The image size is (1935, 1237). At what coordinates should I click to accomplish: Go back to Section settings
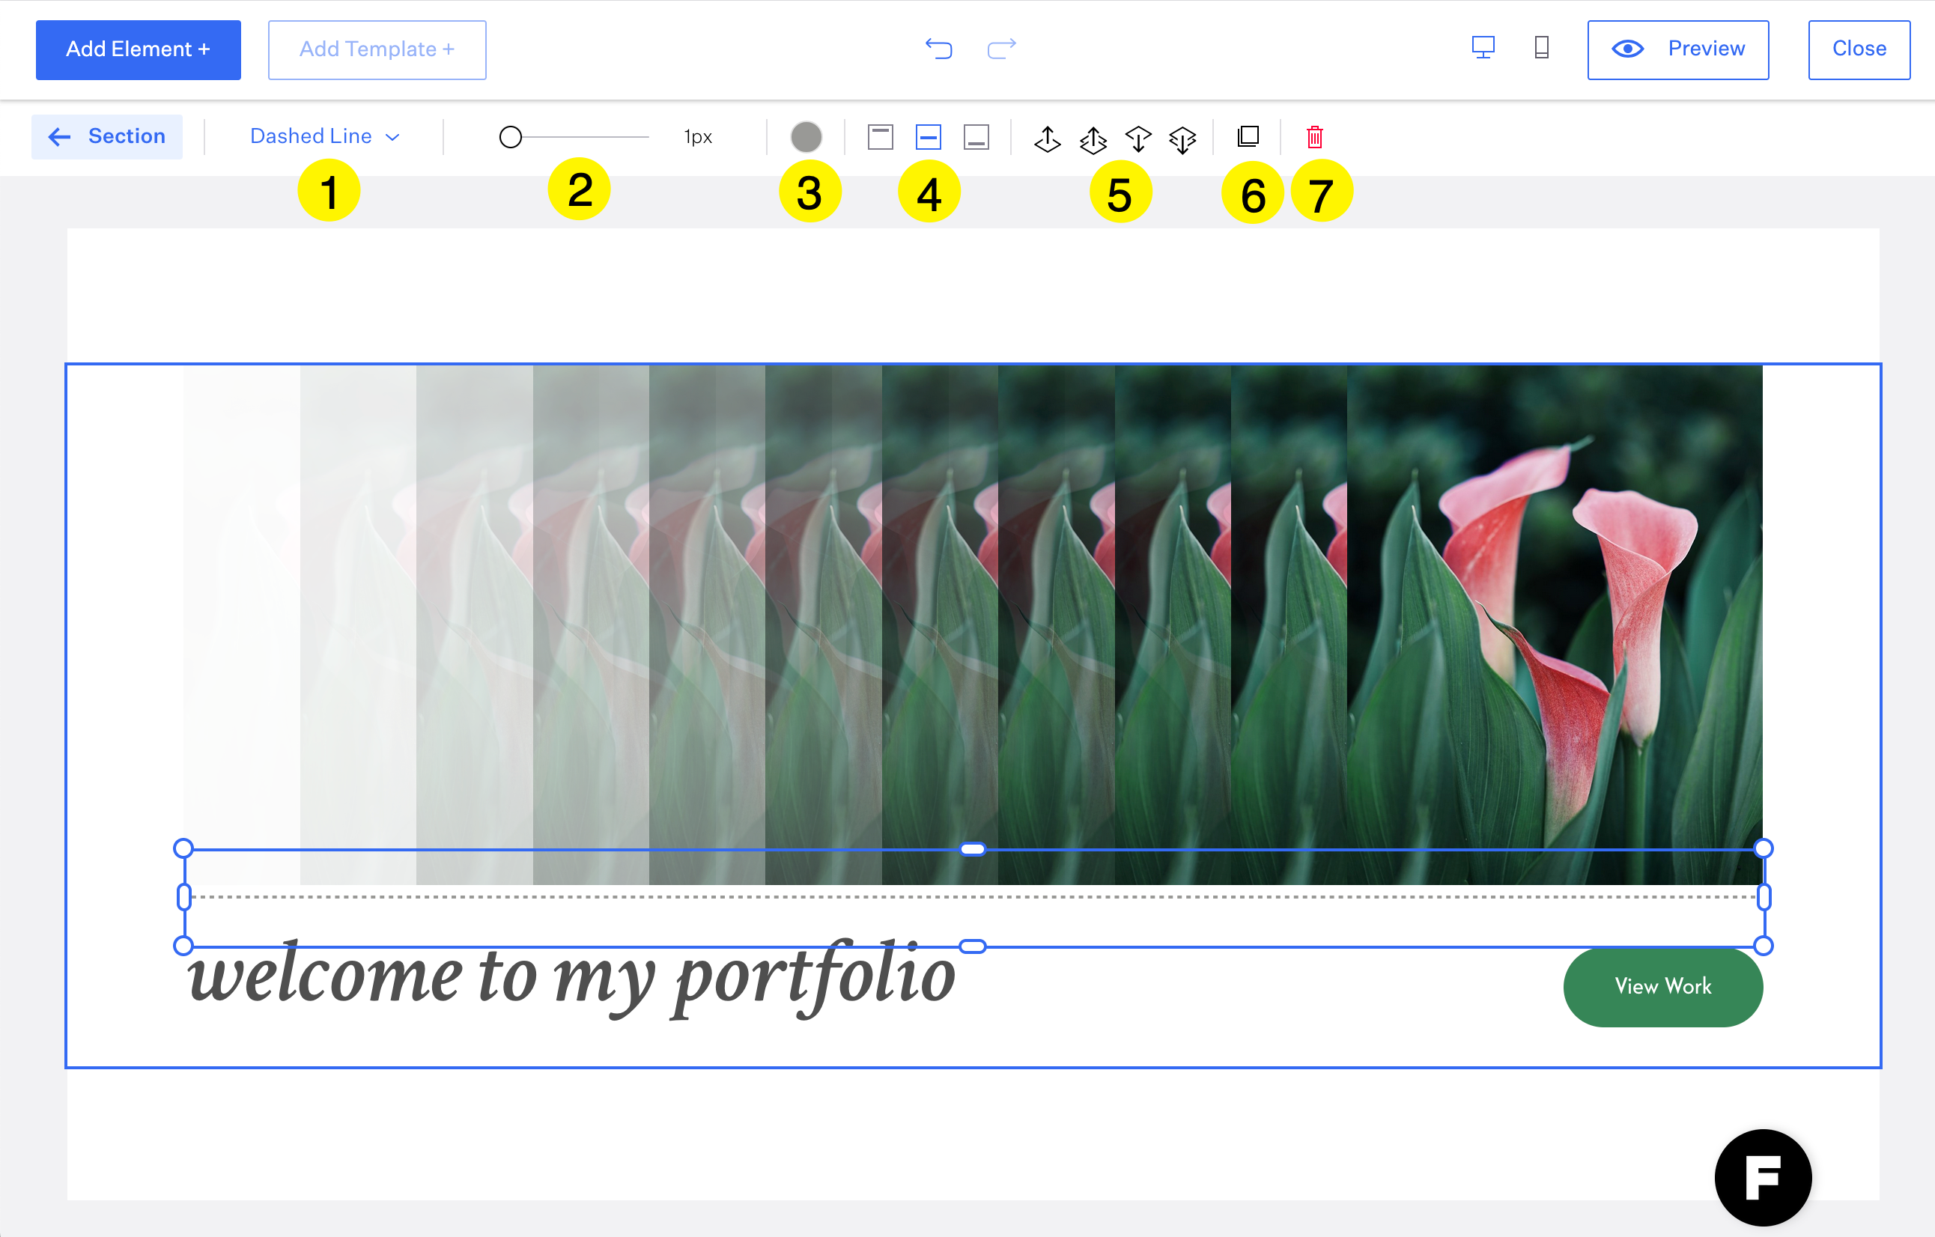(x=107, y=136)
